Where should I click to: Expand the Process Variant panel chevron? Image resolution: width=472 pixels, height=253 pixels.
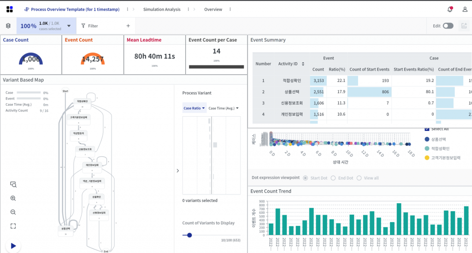[178, 171]
